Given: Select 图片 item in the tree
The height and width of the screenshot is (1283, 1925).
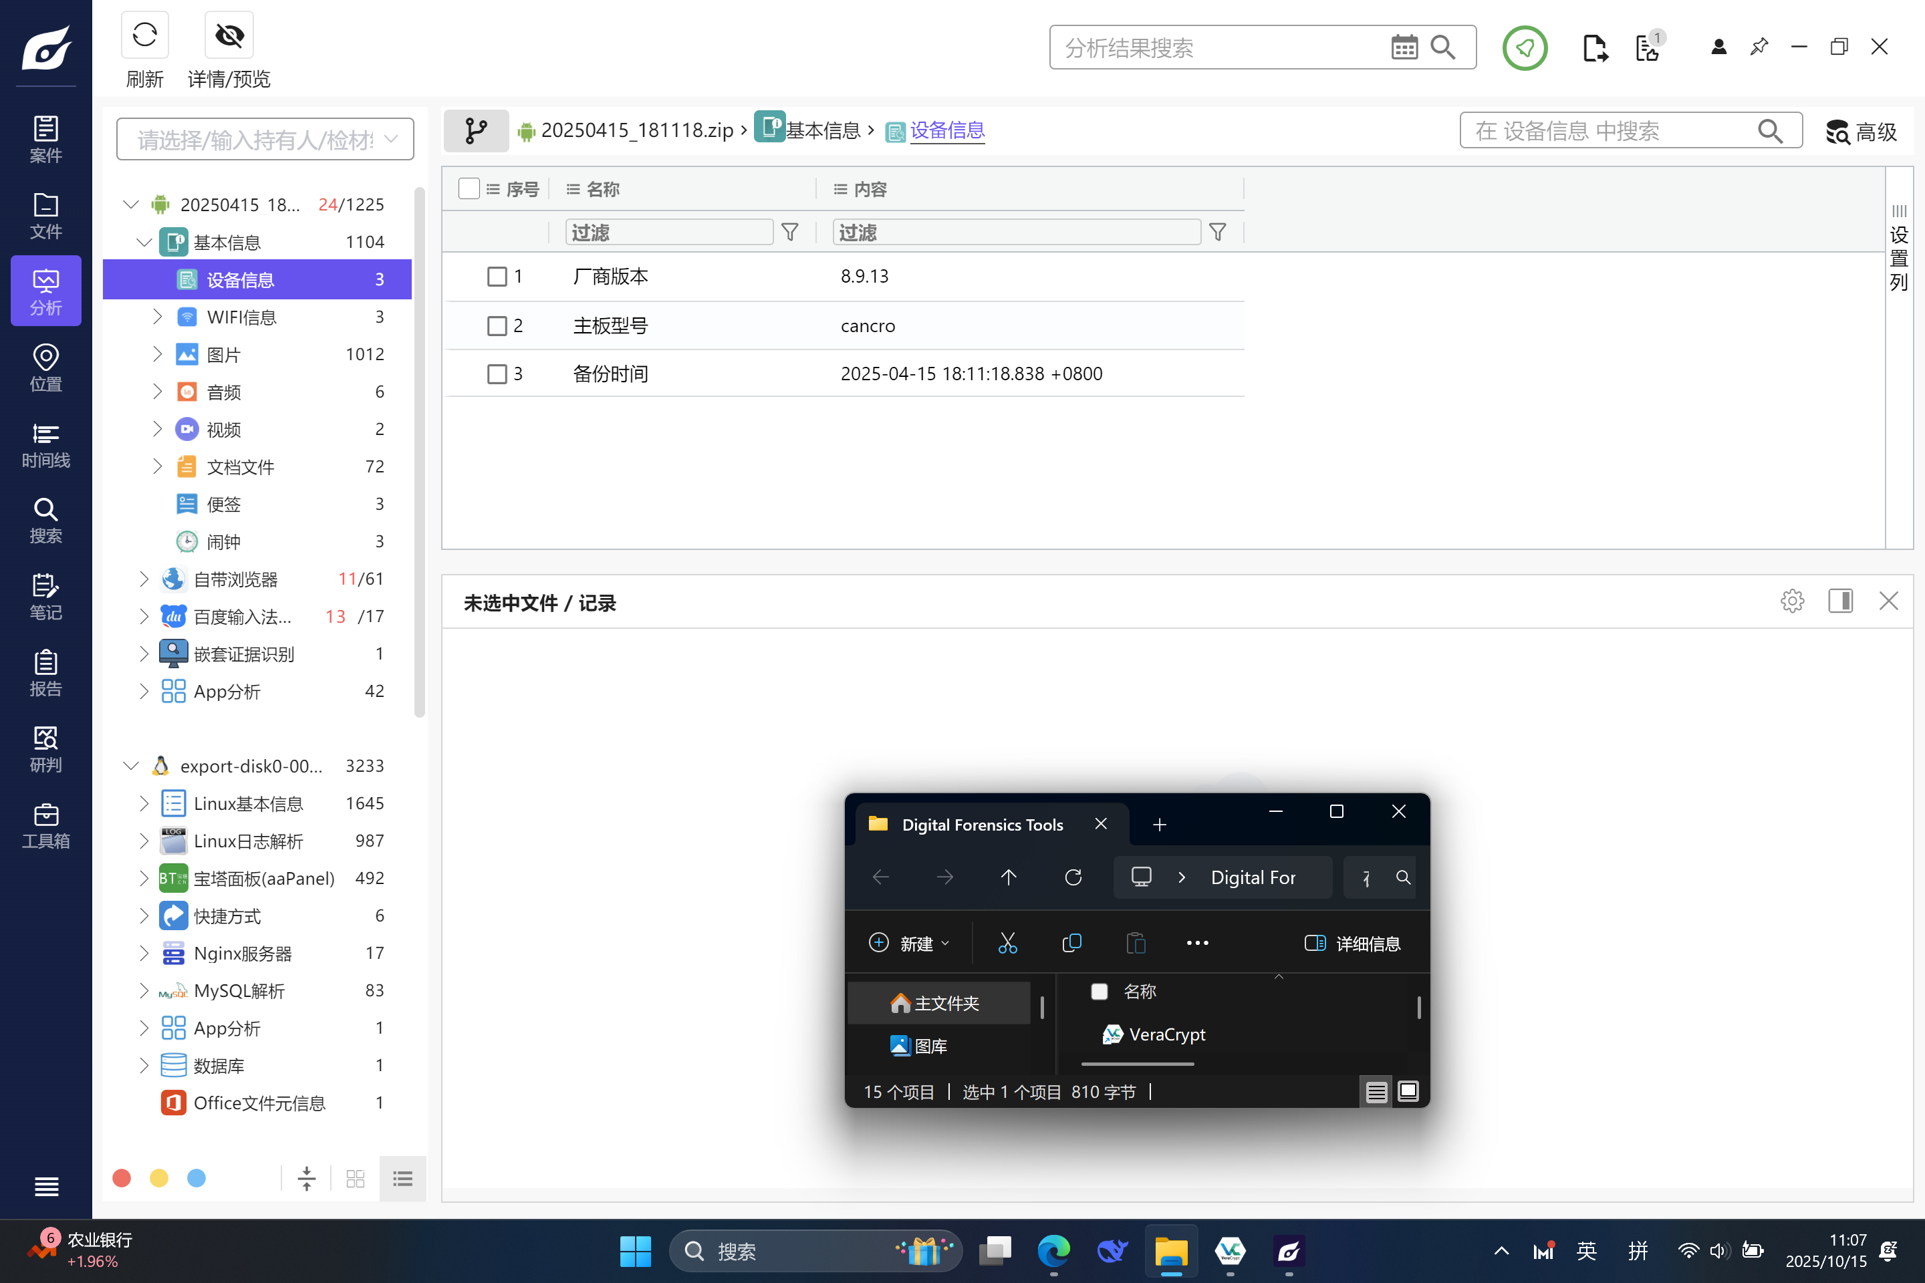Looking at the screenshot, I should click(223, 355).
